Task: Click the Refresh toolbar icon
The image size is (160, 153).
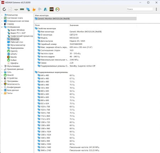Action: coord(4,9)
